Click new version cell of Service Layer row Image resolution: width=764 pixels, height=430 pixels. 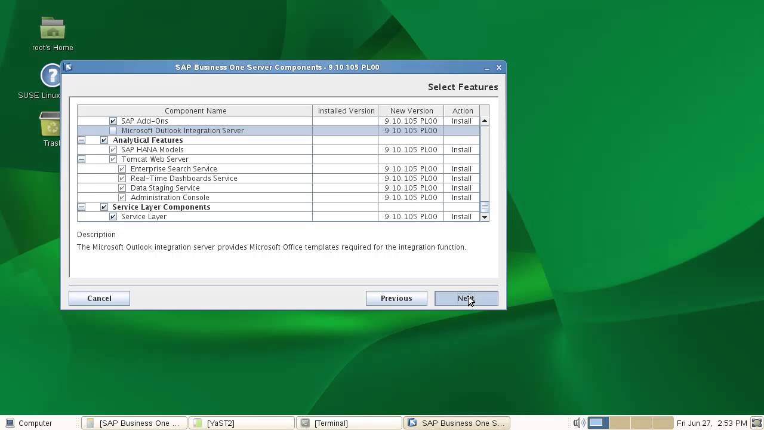[411, 217]
